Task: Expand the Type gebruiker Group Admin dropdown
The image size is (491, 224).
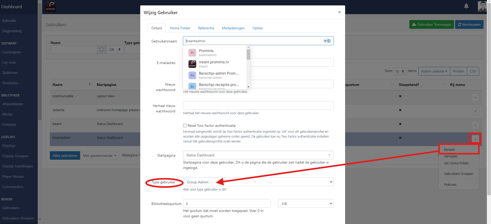Action: pos(258,182)
